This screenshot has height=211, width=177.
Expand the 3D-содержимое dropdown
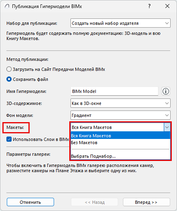(x=121, y=103)
